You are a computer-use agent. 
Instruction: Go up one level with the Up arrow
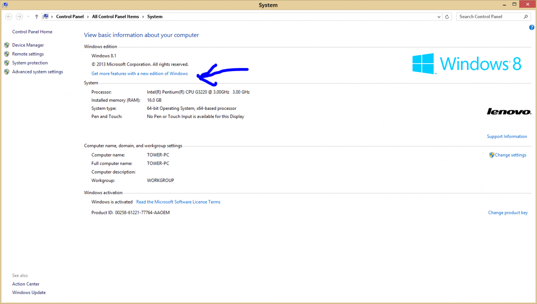click(x=37, y=17)
